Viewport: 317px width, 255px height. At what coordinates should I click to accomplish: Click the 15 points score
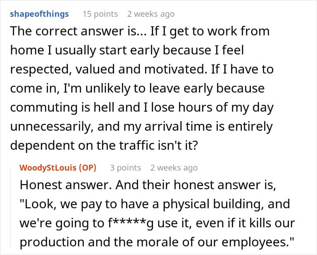click(x=101, y=14)
